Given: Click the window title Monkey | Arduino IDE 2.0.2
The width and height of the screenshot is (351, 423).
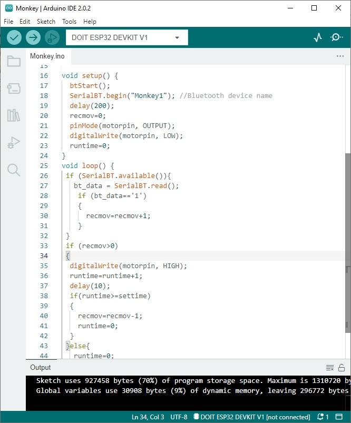Looking at the screenshot, I should (53, 8).
